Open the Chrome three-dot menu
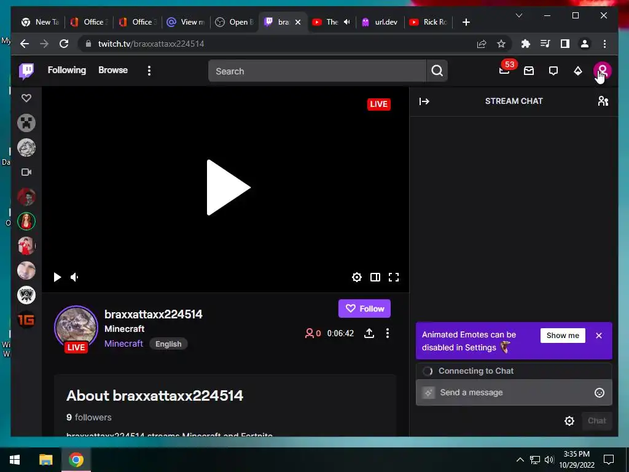The height and width of the screenshot is (472, 629). point(604,44)
